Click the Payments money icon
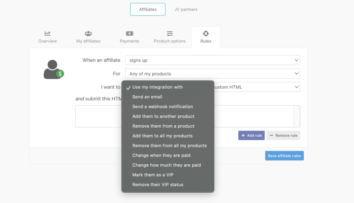Viewport: 354px width, 203px height. pyautogui.click(x=129, y=33)
